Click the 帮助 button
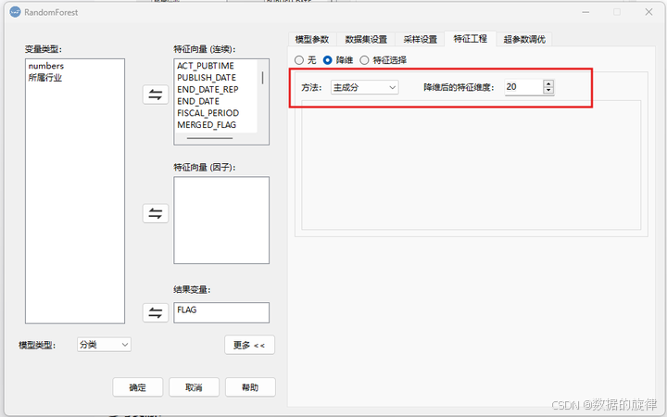 pos(250,387)
